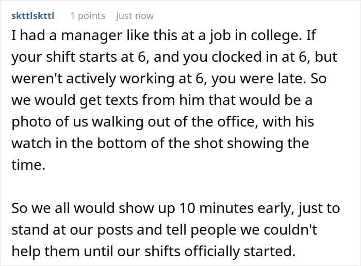The height and width of the screenshot is (266, 361).
Task: Click the line starting "help them until"
Action: pyautogui.click(x=154, y=251)
